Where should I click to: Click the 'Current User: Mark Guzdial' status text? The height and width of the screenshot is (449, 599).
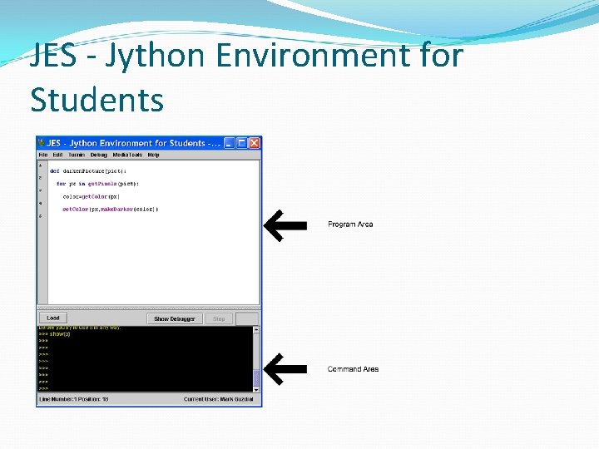coord(219,399)
